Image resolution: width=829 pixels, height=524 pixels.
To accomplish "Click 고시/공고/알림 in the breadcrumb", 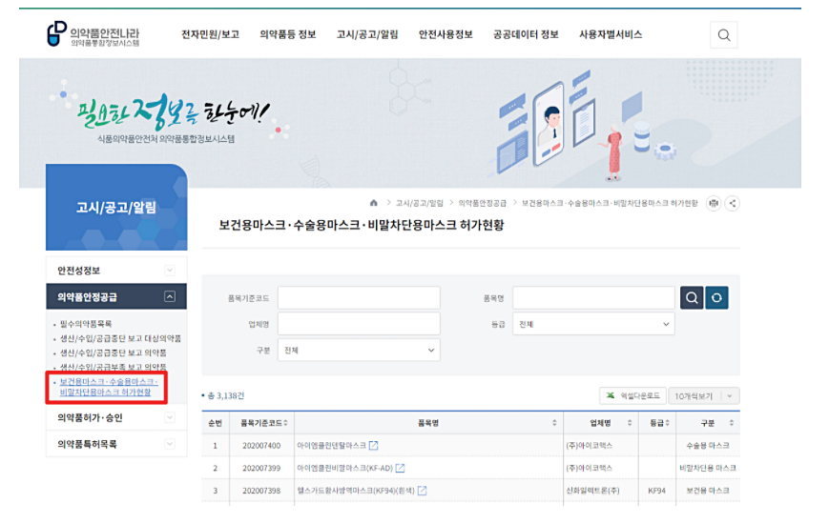I will pos(419,203).
